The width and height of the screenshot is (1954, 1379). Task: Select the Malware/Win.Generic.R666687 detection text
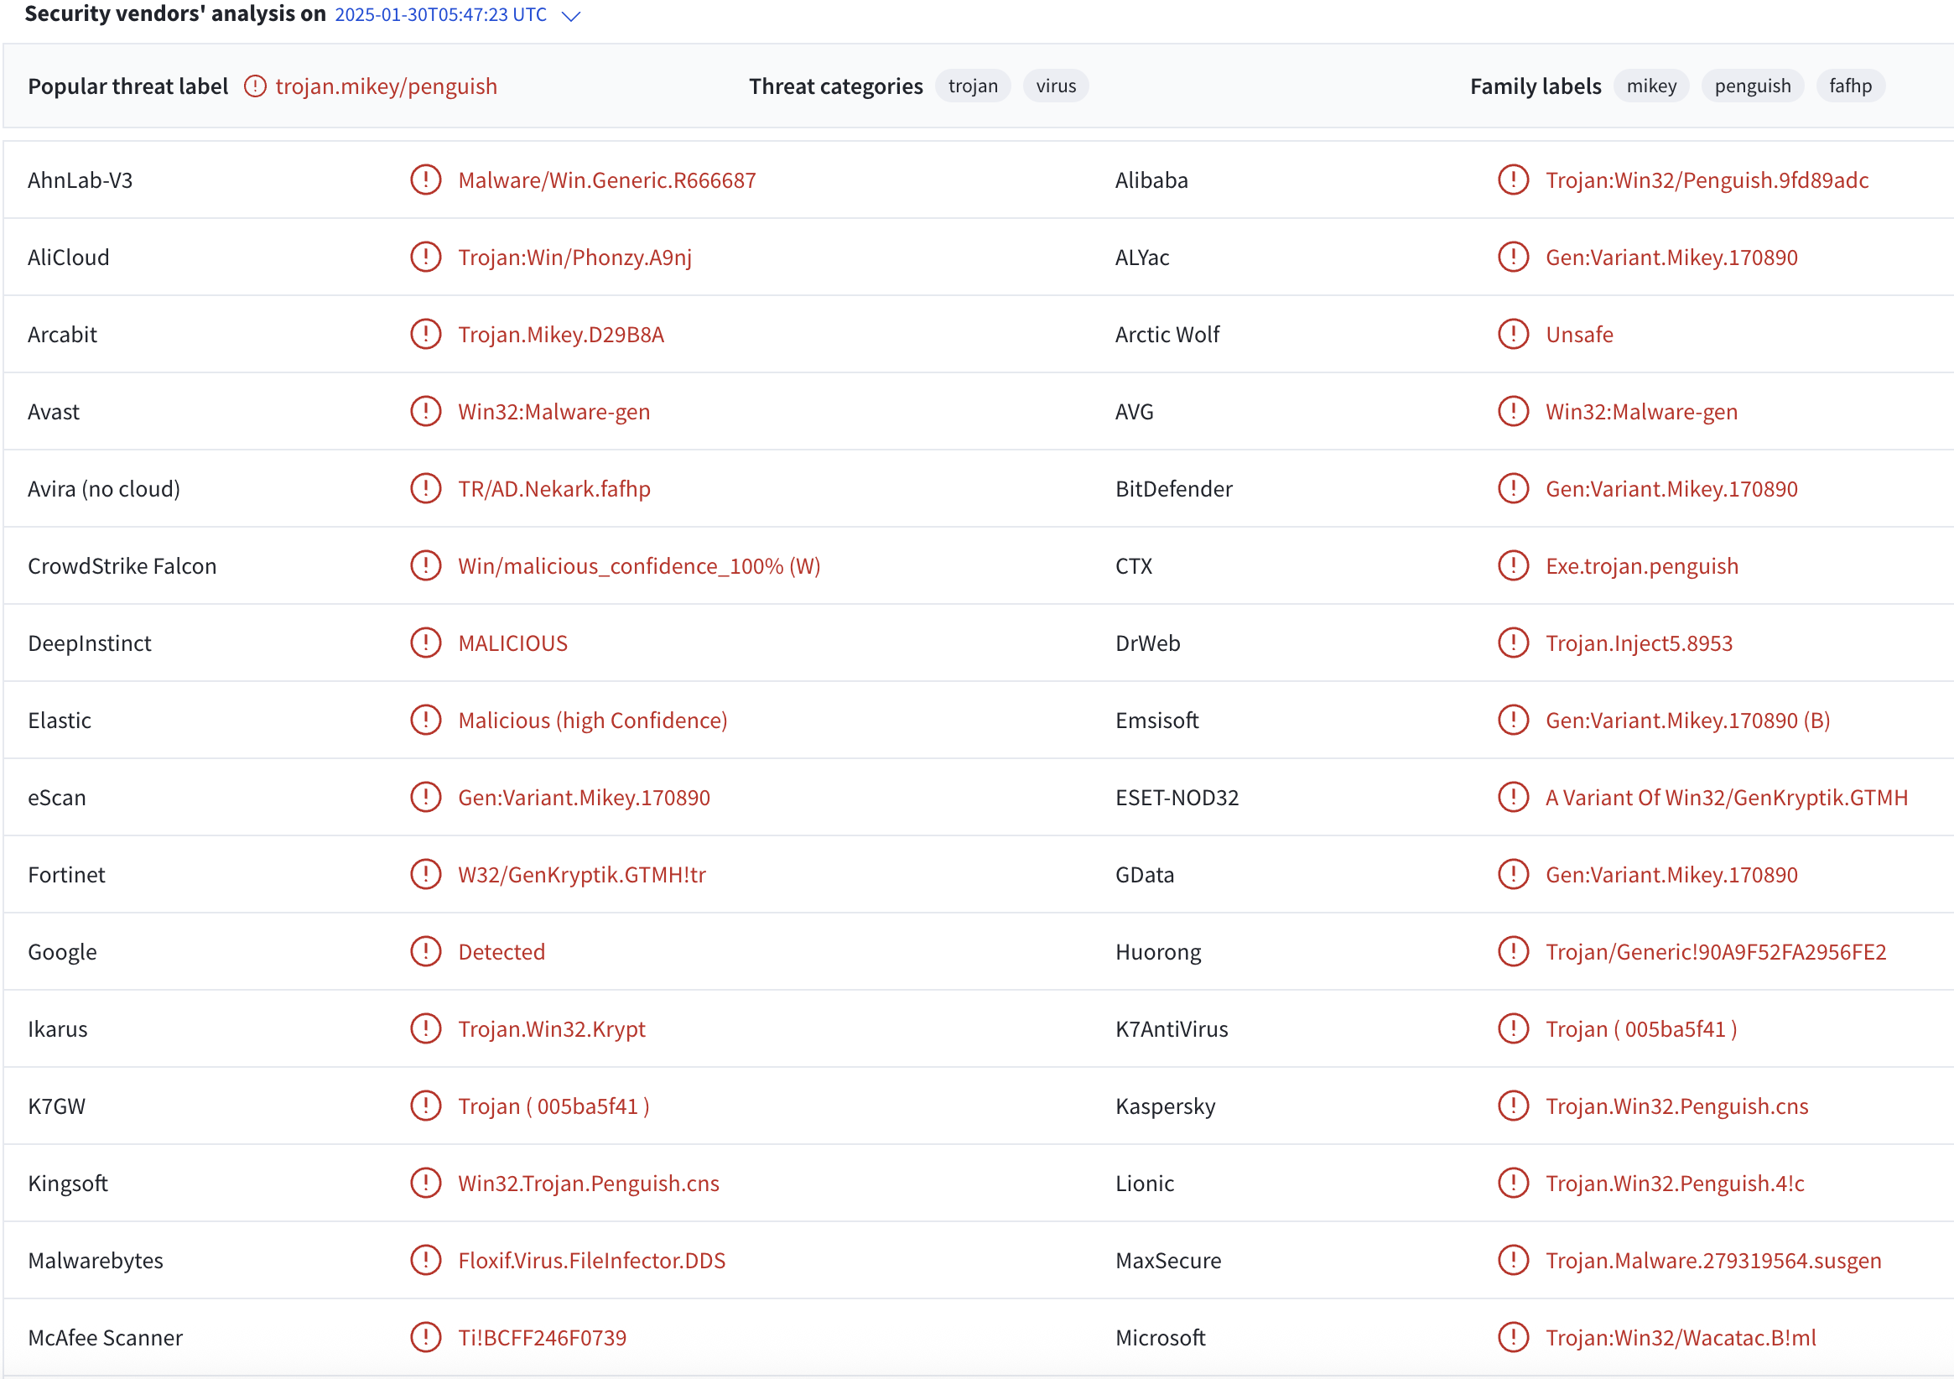tap(607, 180)
